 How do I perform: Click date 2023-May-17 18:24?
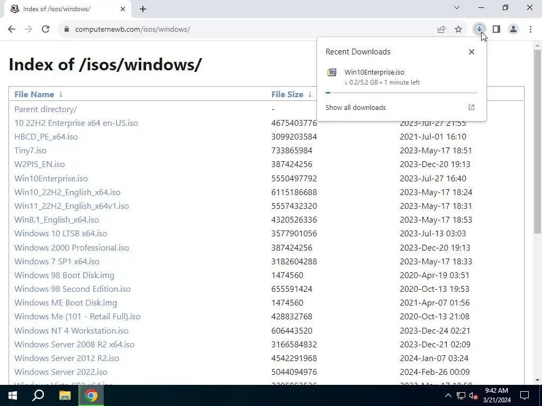coord(436,192)
